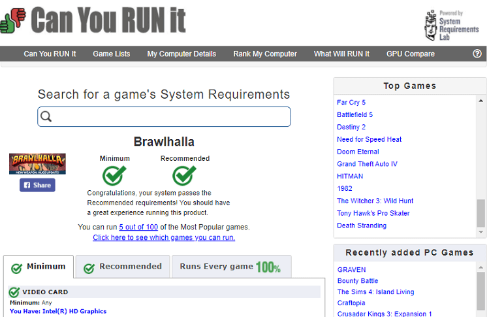Open What Will RUN It page

[341, 54]
